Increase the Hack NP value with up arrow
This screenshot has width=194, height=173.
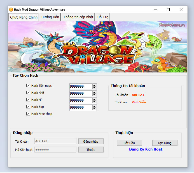pos(94,99)
